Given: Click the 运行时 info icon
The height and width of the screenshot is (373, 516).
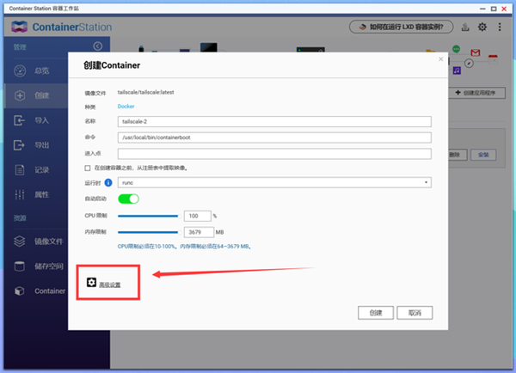Looking at the screenshot, I should tap(108, 182).
